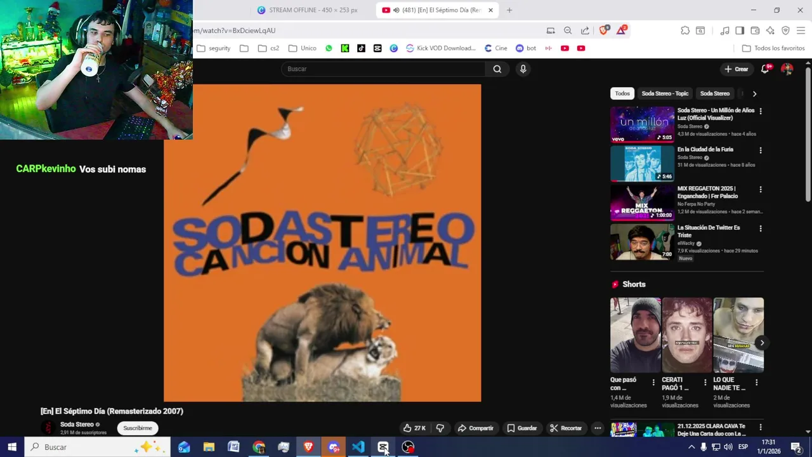This screenshot has height=457, width=812.
Task: Open menu for MIX REGGAETON 2025 video
Action: click(x=761, y=189)
